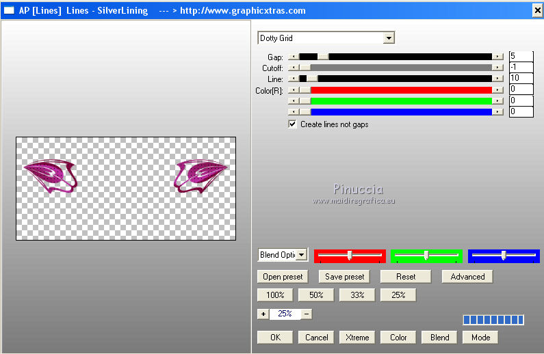Screen dimensions: 544x354
Task: Cancel the Lines filter dialog
Action: point(316,338)
